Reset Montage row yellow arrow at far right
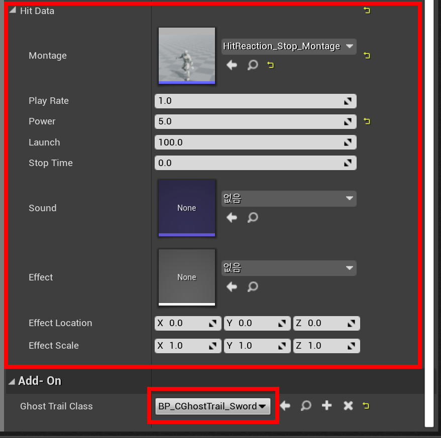This screenshot has height=438, width=441. [x=367, y=56]
